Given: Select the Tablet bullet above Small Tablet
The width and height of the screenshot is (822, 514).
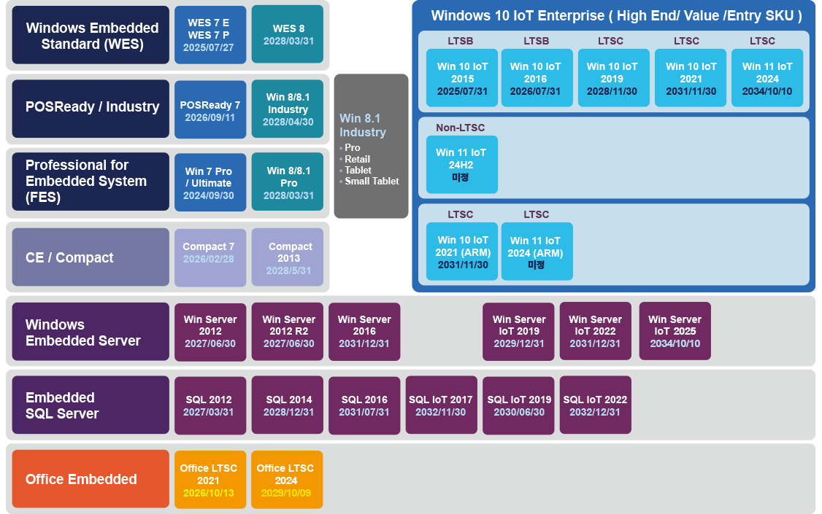Looking at the screenshot, I should [358, 170].
